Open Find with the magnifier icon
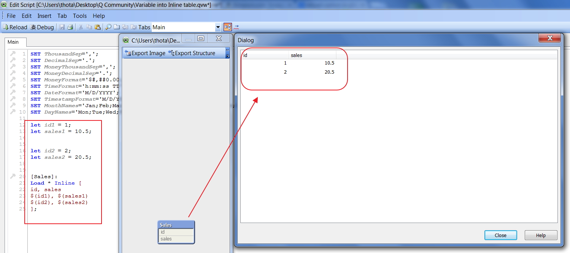 pos(108,27)
